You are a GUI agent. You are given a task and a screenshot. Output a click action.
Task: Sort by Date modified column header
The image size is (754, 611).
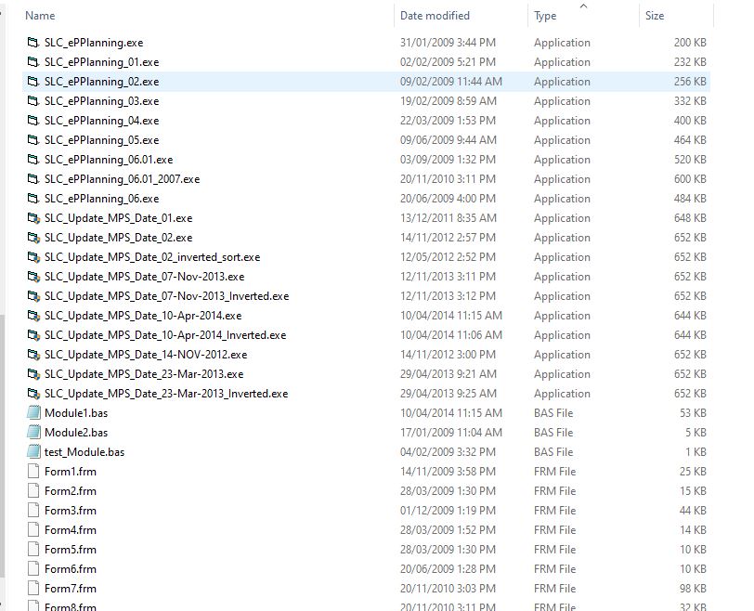tap(435, 16)
